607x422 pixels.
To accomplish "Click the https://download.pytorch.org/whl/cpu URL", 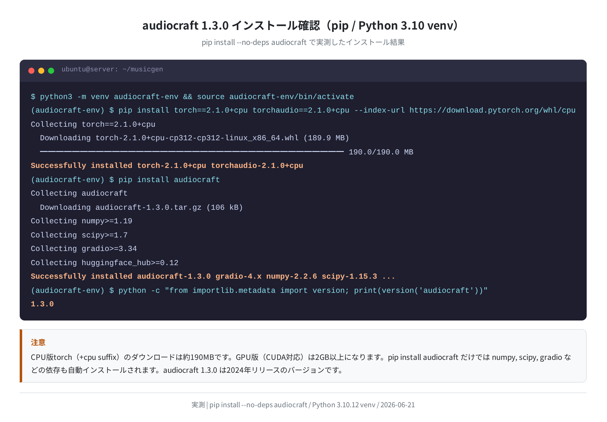I will click(x=492, y=110).
